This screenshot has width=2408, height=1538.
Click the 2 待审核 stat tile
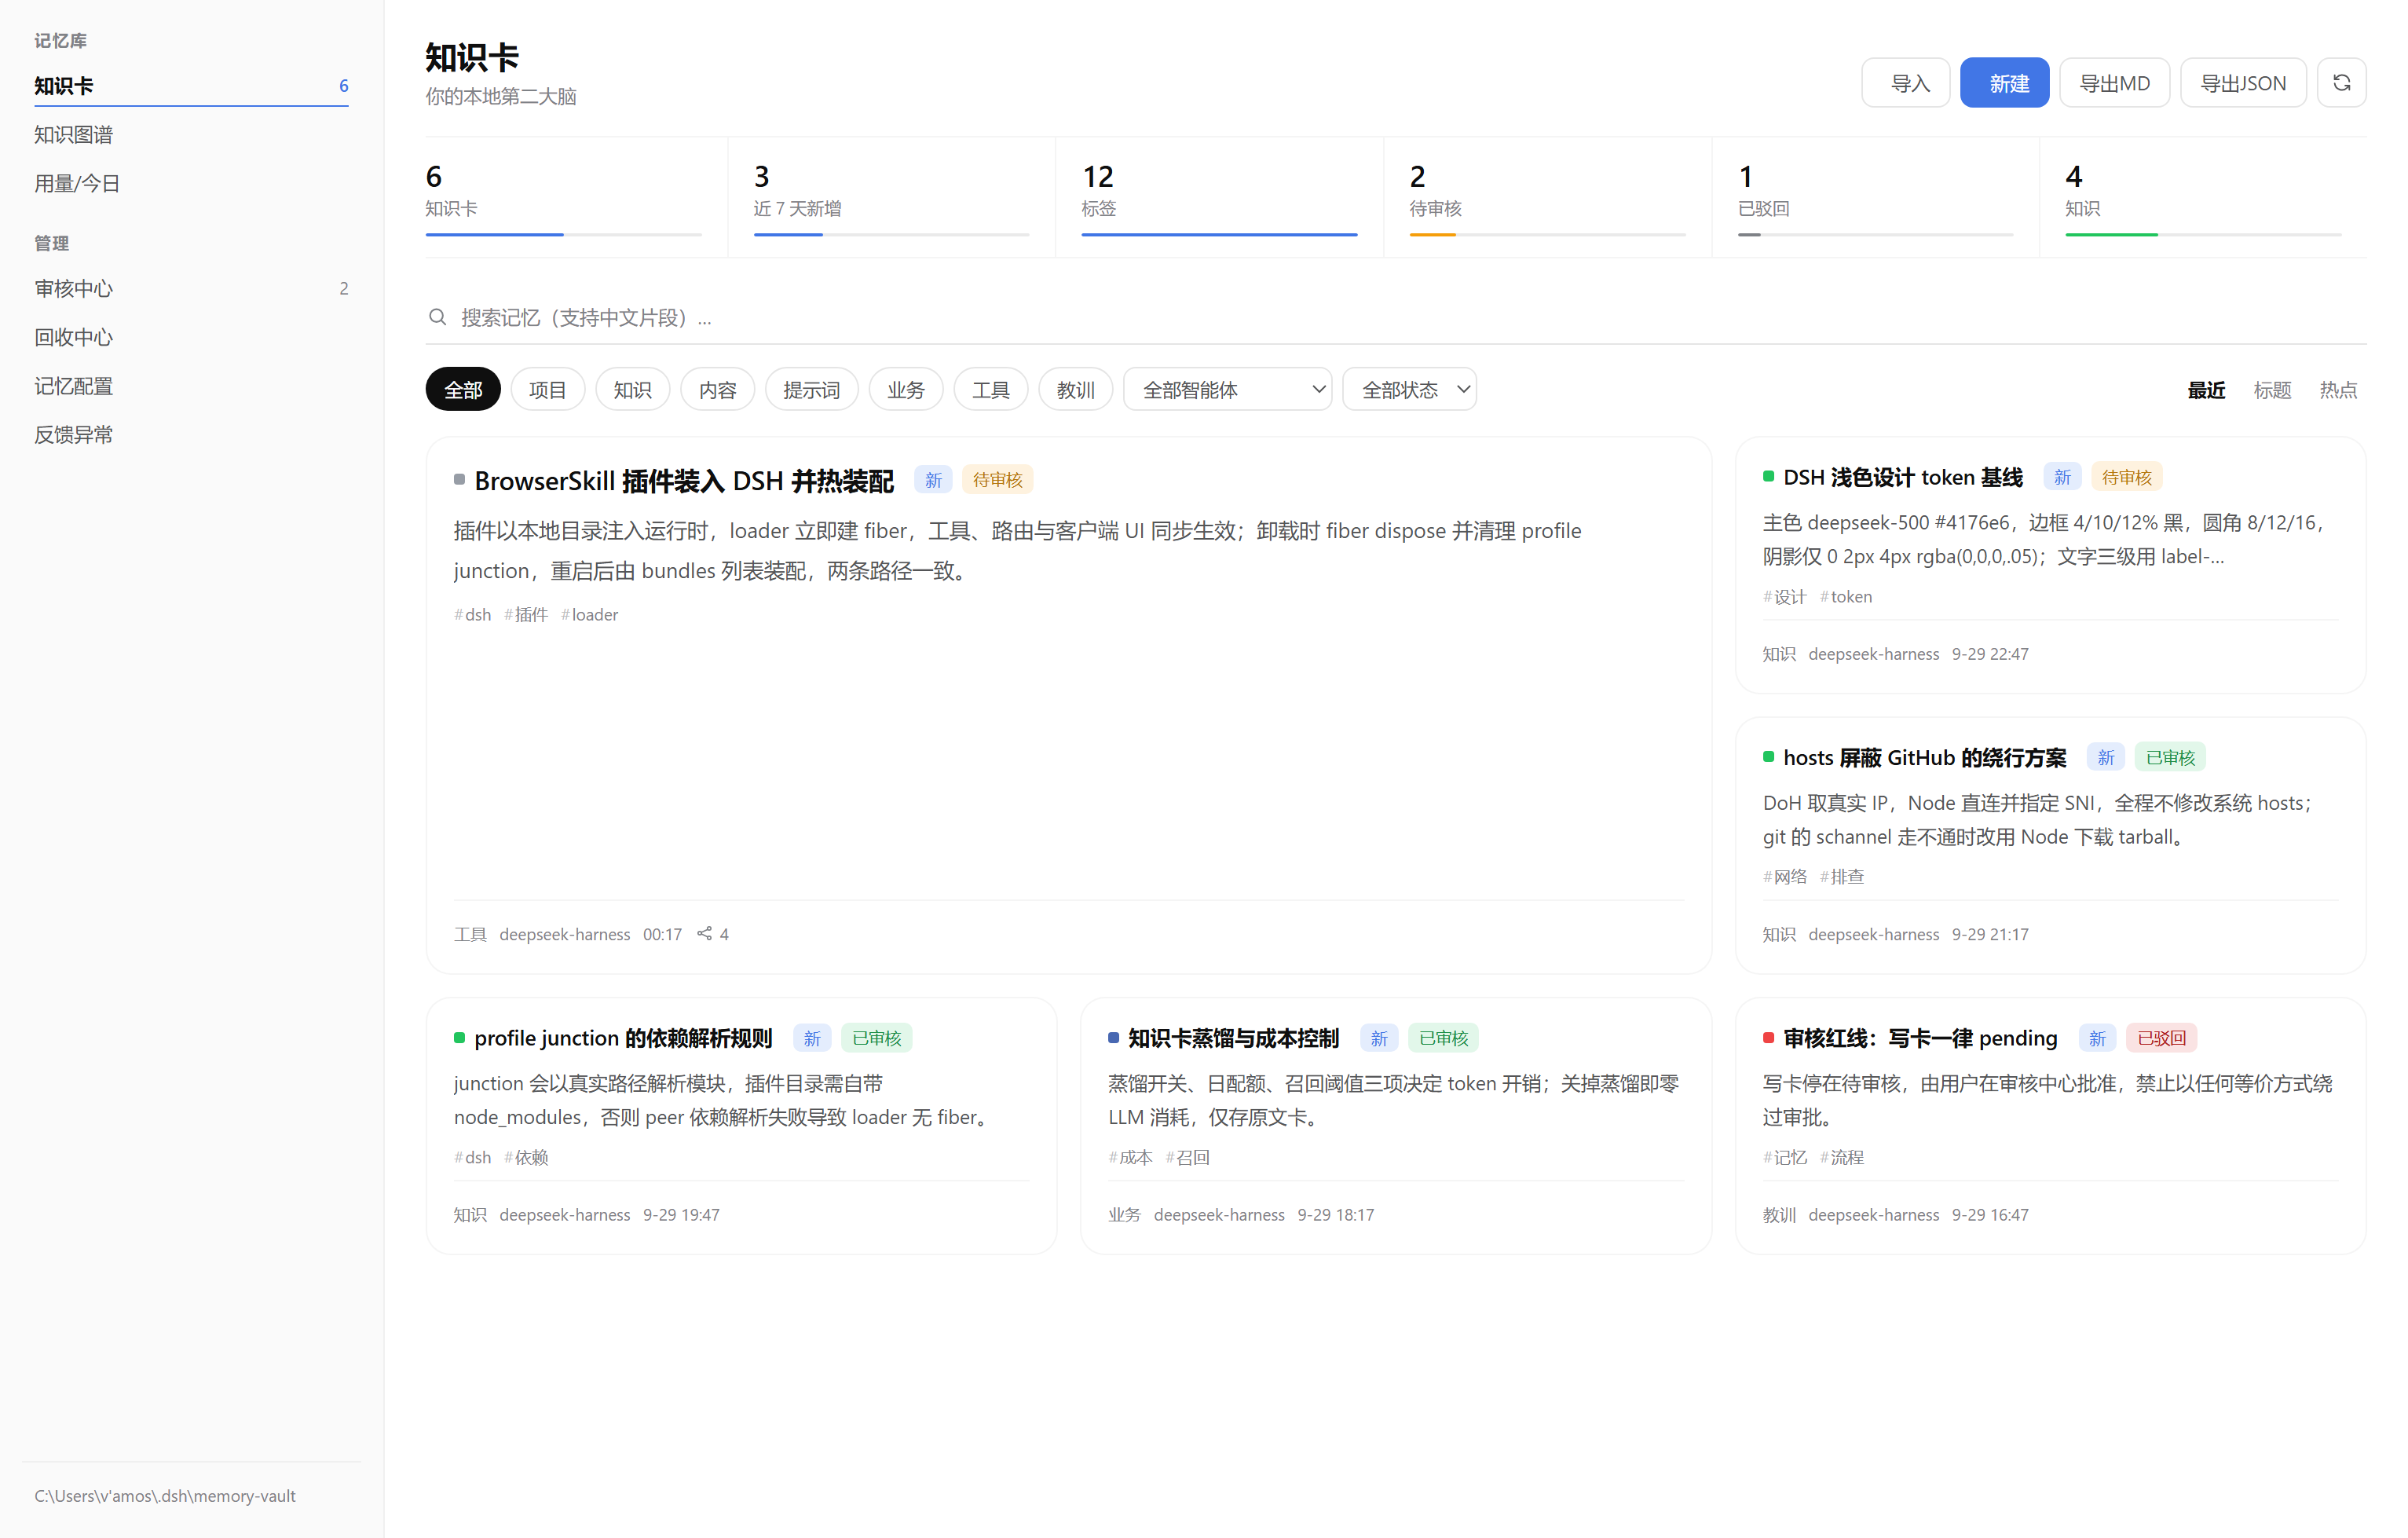point(1547,197)
